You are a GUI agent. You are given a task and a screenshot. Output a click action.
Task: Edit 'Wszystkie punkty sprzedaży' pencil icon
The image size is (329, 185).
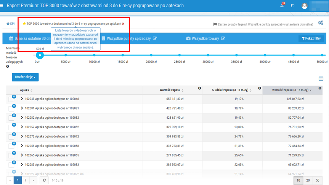155,38
